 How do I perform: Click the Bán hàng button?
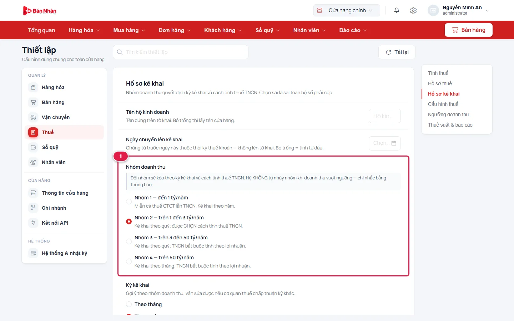[x=469, y=30]
